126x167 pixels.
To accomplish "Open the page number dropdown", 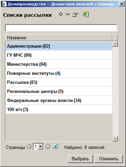I will (x=41, y=146).
